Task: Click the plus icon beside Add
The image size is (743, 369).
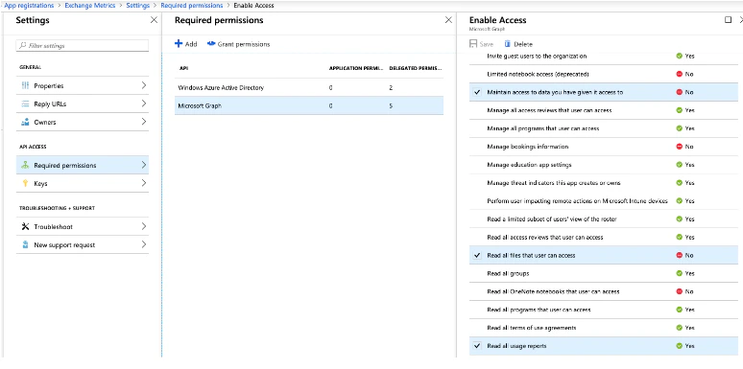Action: coord(179,44)
